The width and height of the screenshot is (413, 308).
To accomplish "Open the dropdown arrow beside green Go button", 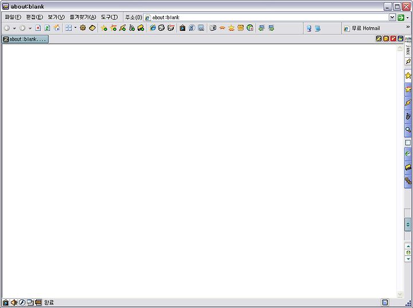I will point(408,18).
